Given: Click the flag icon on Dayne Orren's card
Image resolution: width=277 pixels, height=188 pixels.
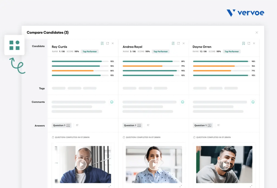Looking at the screenshot, I should point(243,43).
